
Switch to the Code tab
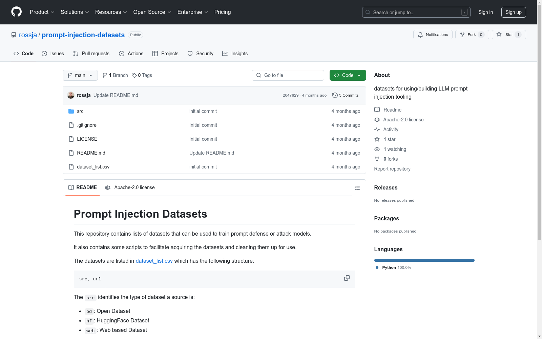(x=24, y=54)
